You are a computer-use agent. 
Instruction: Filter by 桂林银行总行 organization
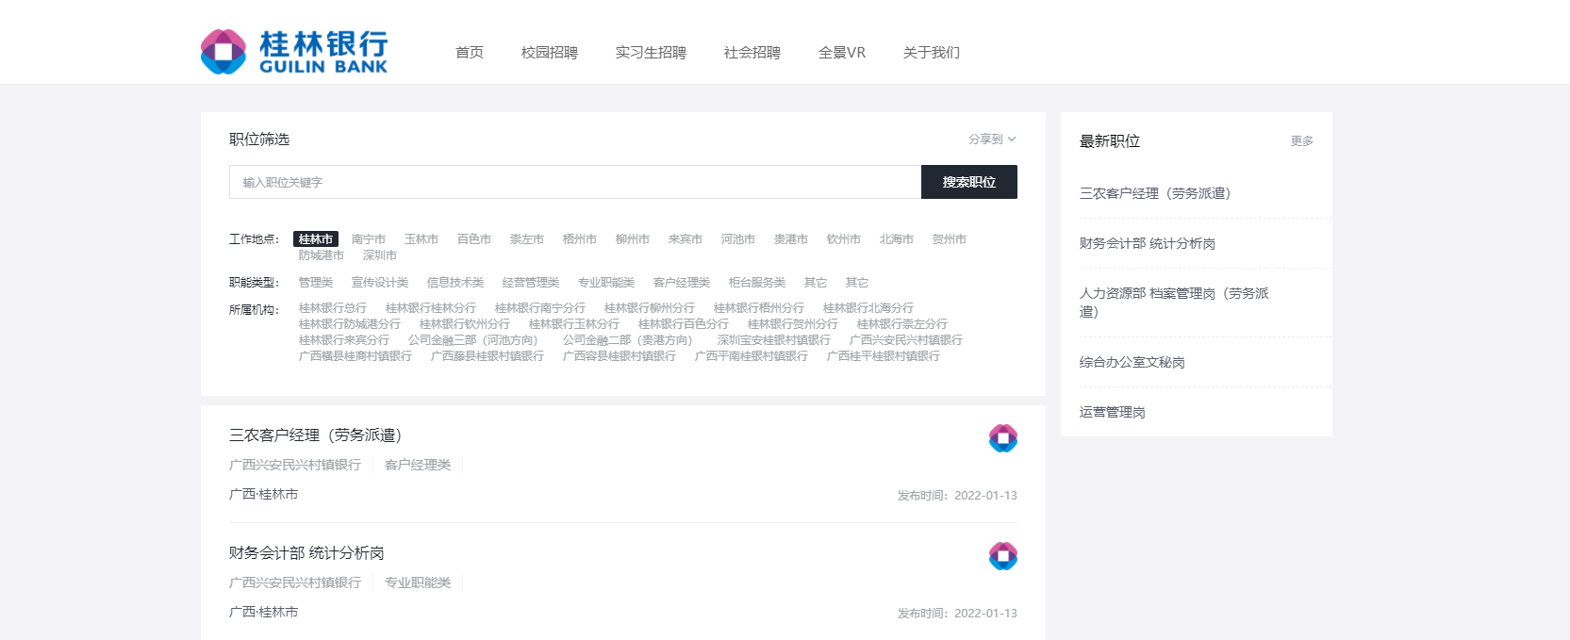(332, 308)
